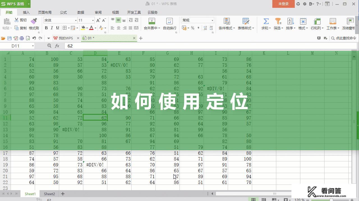Toggle right horizontal text alignment
The image size is (359, 201).
[124, 28]
